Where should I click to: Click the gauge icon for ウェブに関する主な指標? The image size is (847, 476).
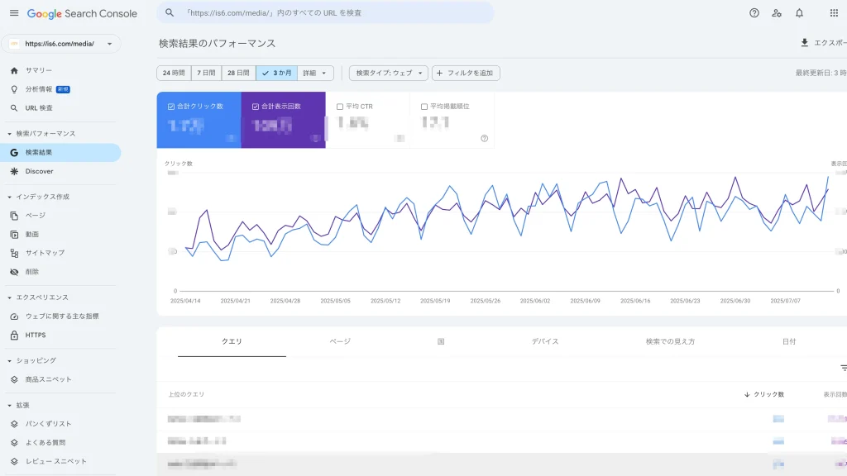click(x=14, y=317)
